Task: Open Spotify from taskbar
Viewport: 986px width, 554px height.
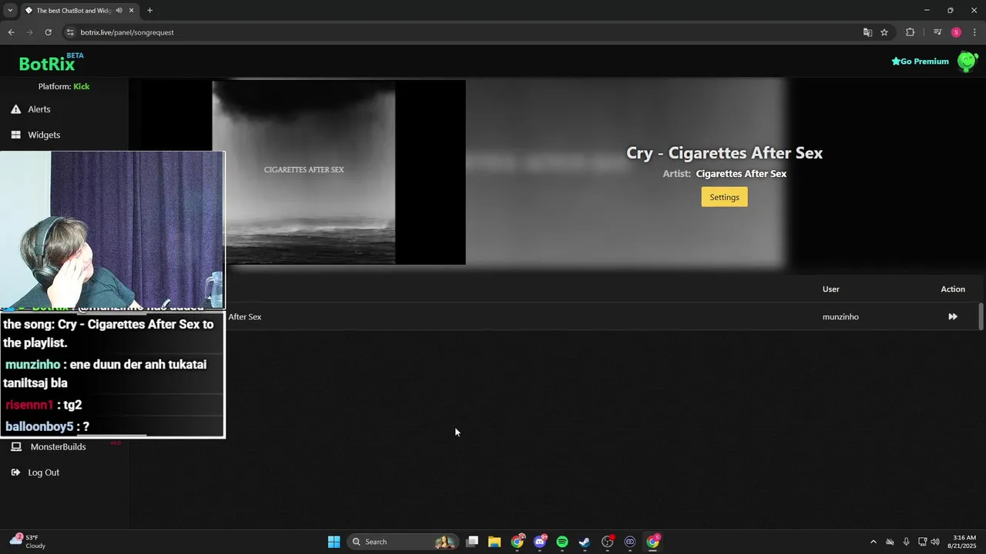Action: 562,542
